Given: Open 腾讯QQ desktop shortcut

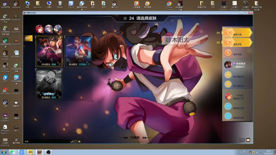Looking at the screenshot, I should click(115, 4).
